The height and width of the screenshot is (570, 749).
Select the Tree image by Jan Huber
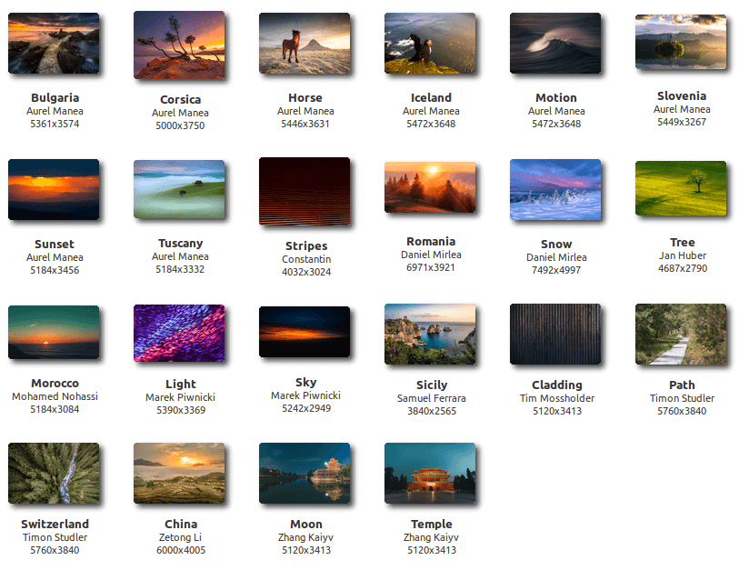682,188
